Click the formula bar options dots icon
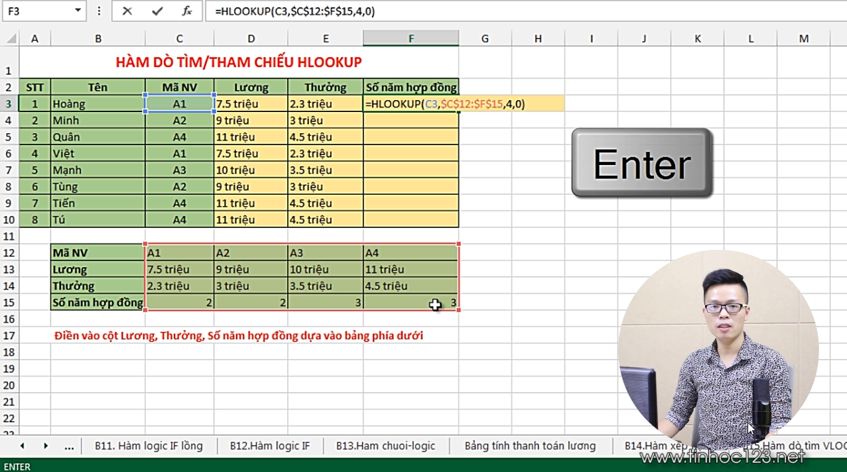The image size is (847, 472). (x=99, y=11)
